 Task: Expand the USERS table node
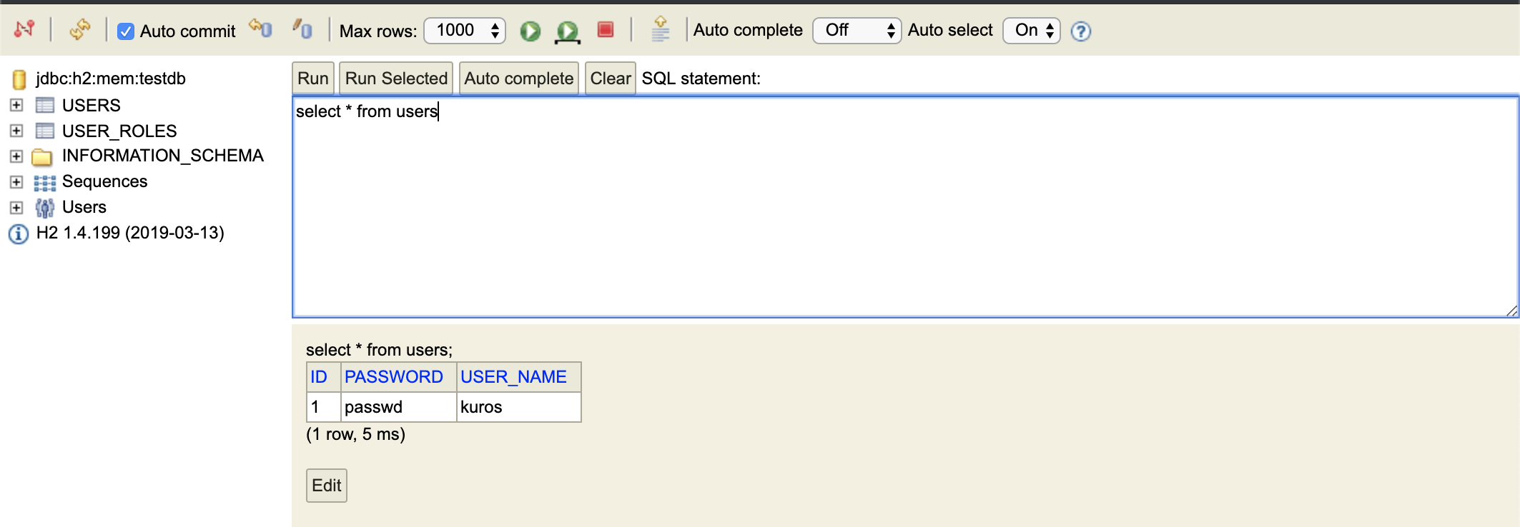16,105
